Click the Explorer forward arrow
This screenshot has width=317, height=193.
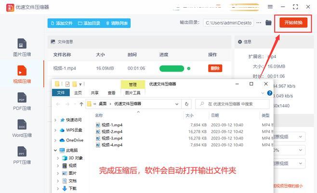click(67, 104)
